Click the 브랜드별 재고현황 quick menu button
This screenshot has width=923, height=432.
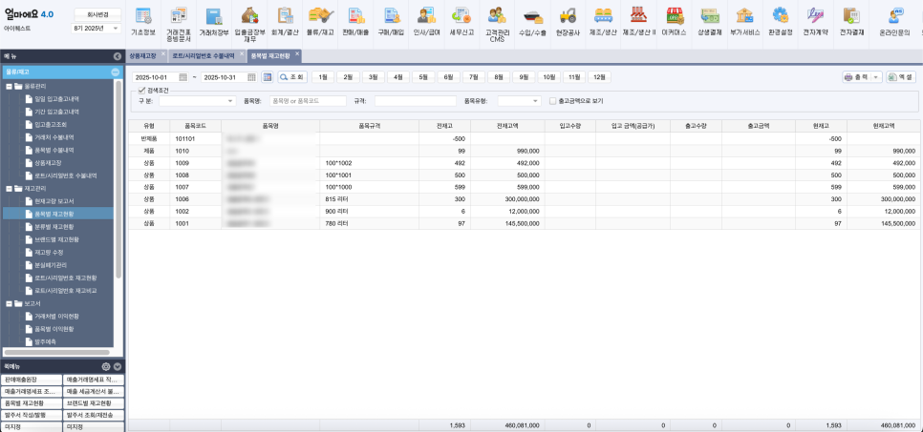[94, 403]
